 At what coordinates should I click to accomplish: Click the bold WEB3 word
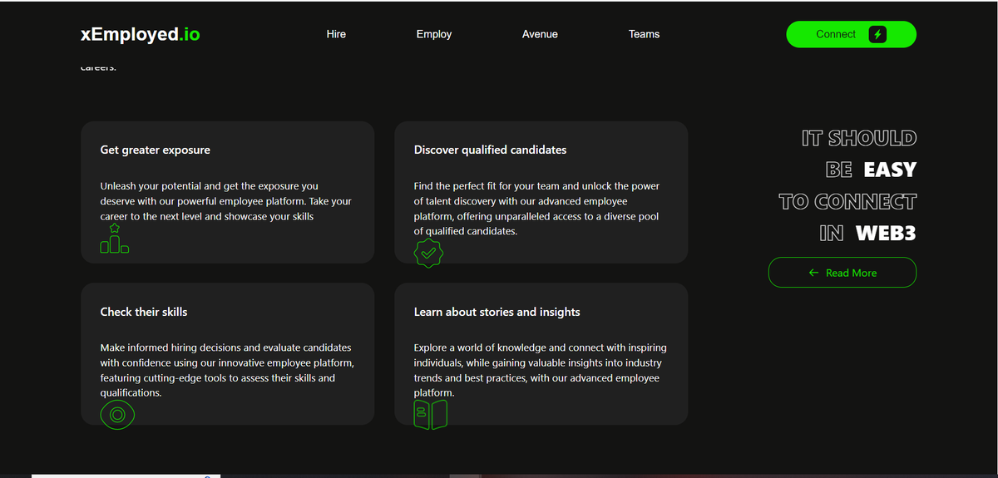coord(886,234)
